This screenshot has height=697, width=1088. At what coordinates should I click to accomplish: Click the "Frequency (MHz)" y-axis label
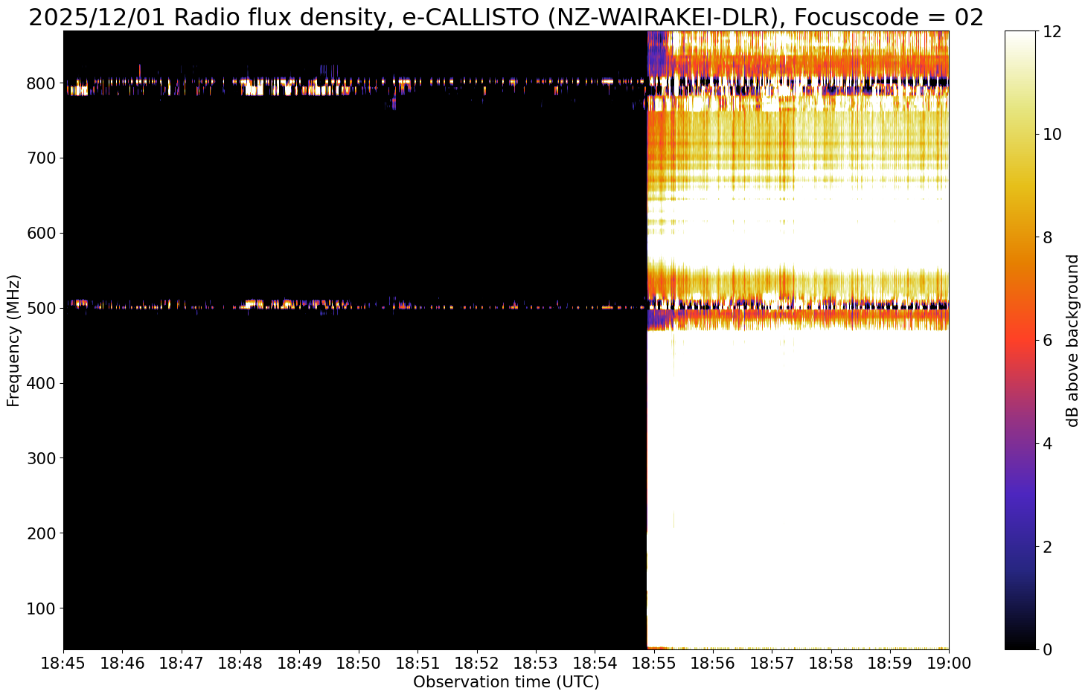(x=13, y=340)
